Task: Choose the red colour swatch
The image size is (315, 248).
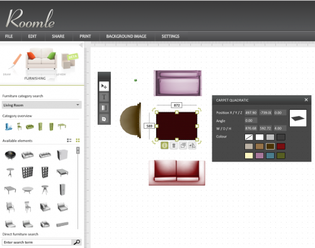Action: click(x=281, y=146)
